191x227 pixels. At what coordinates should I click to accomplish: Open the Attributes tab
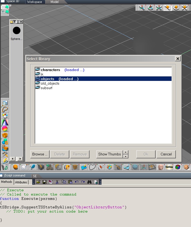pyautogui.click(x=21, y=182)
